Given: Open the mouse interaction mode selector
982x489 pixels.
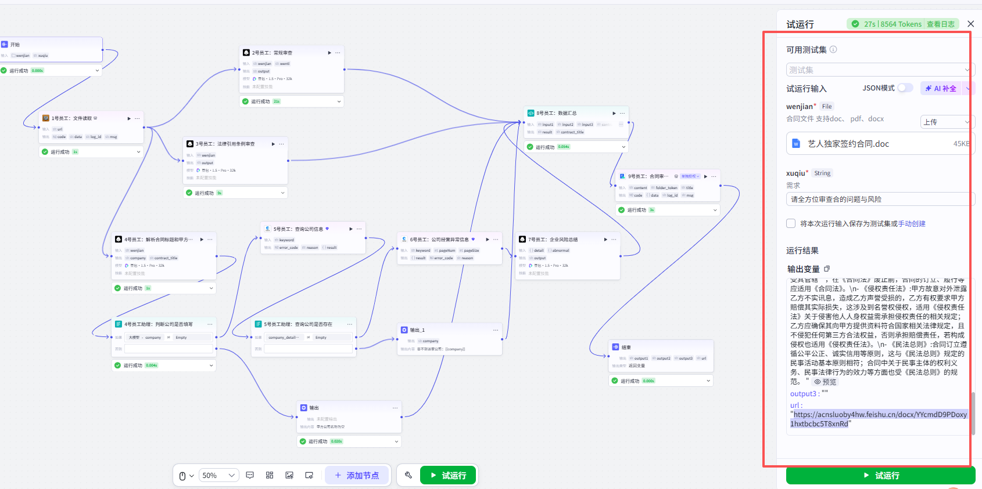Looking at the screenshot, I should 186,476.
